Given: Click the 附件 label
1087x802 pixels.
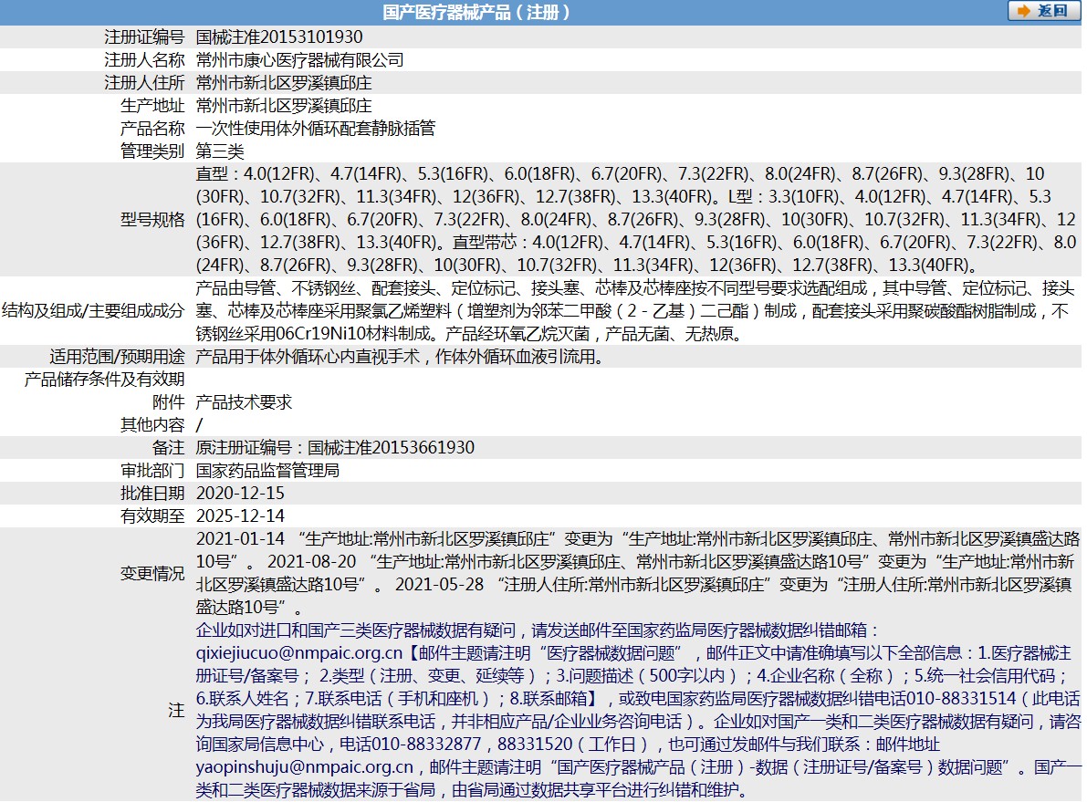Looking at the screenshot, I should [x=169, y=402].
